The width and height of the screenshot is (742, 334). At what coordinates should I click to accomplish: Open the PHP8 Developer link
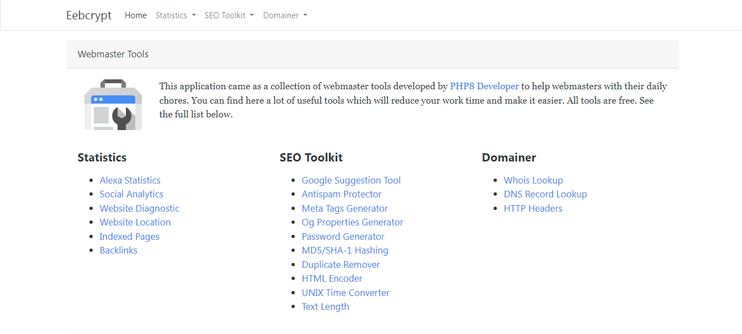click(484, 86)
